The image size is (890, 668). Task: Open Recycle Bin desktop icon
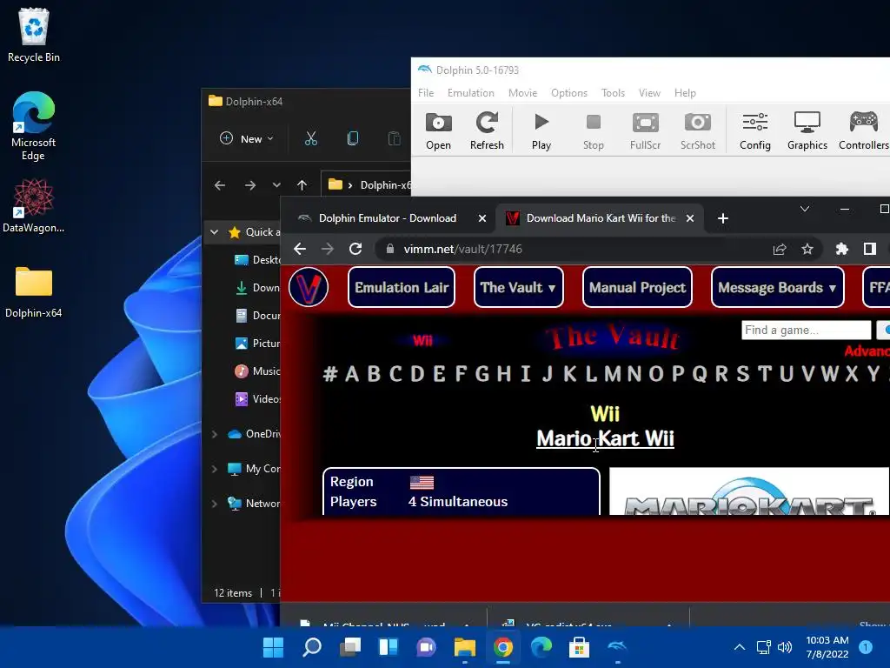(34, 35)
